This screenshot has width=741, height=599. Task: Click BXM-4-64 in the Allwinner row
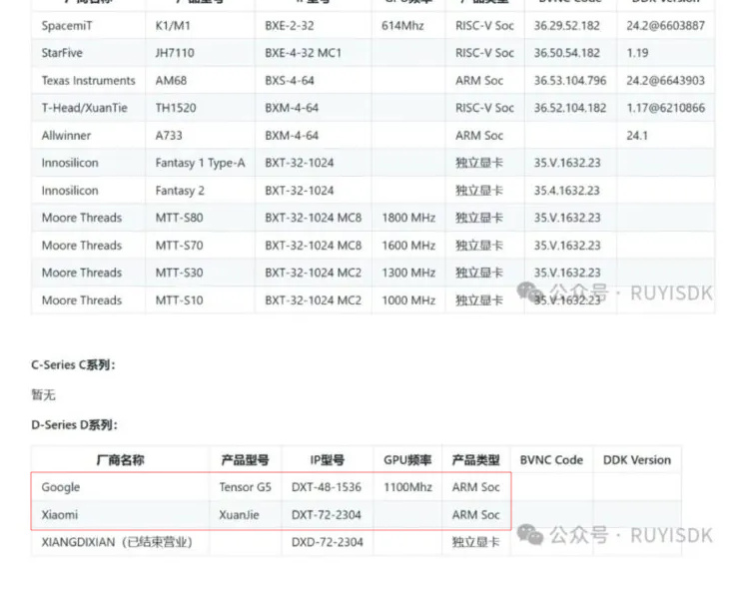click(292, 136)
